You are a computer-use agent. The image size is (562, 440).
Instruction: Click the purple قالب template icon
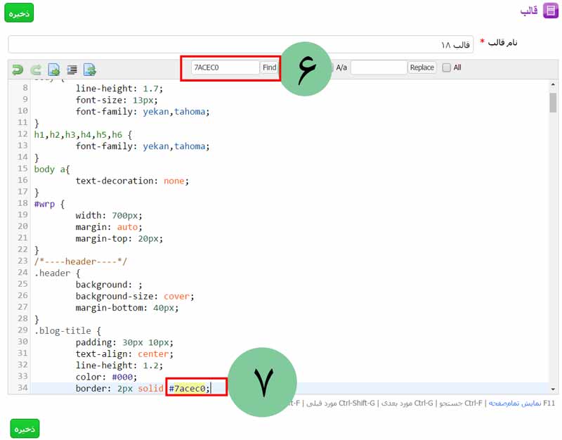[551, 11]
